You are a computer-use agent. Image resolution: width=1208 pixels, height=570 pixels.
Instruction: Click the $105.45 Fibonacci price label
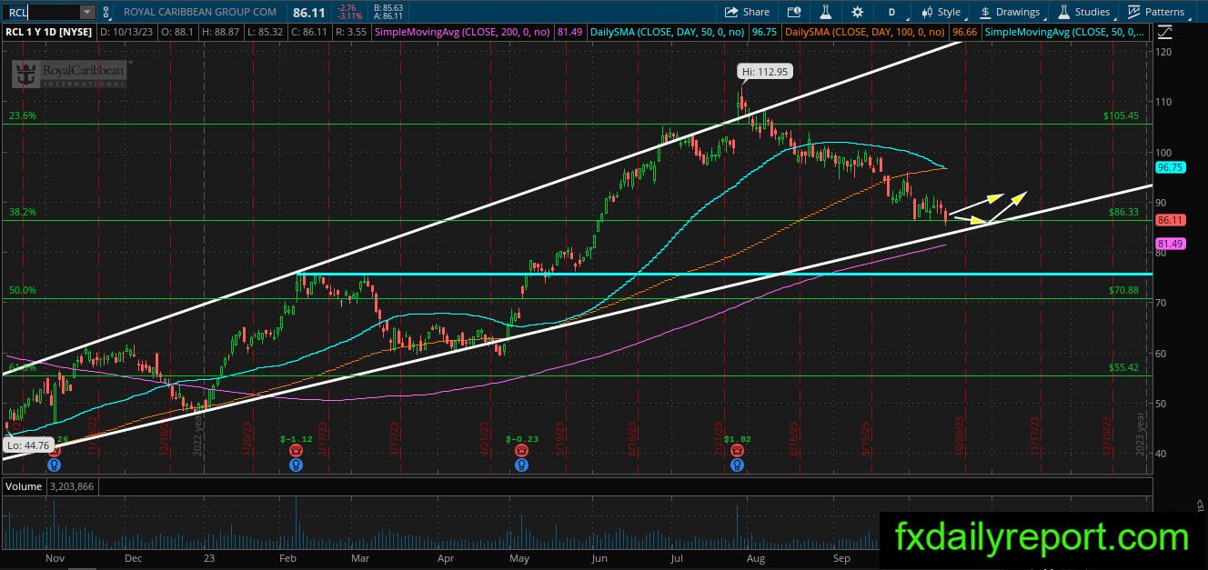click(x=1121, y=116)
